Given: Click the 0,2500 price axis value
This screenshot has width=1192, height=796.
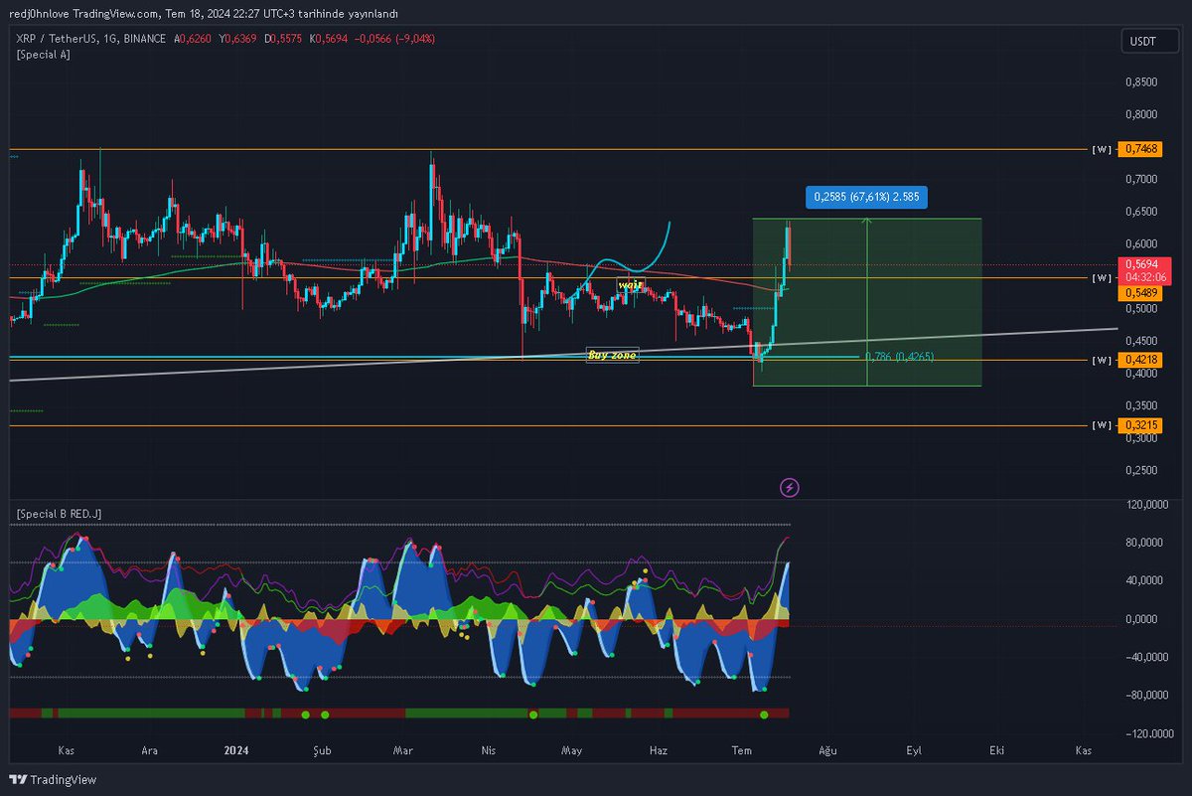Looking at the screenshot, I should tap(1142, 470).
